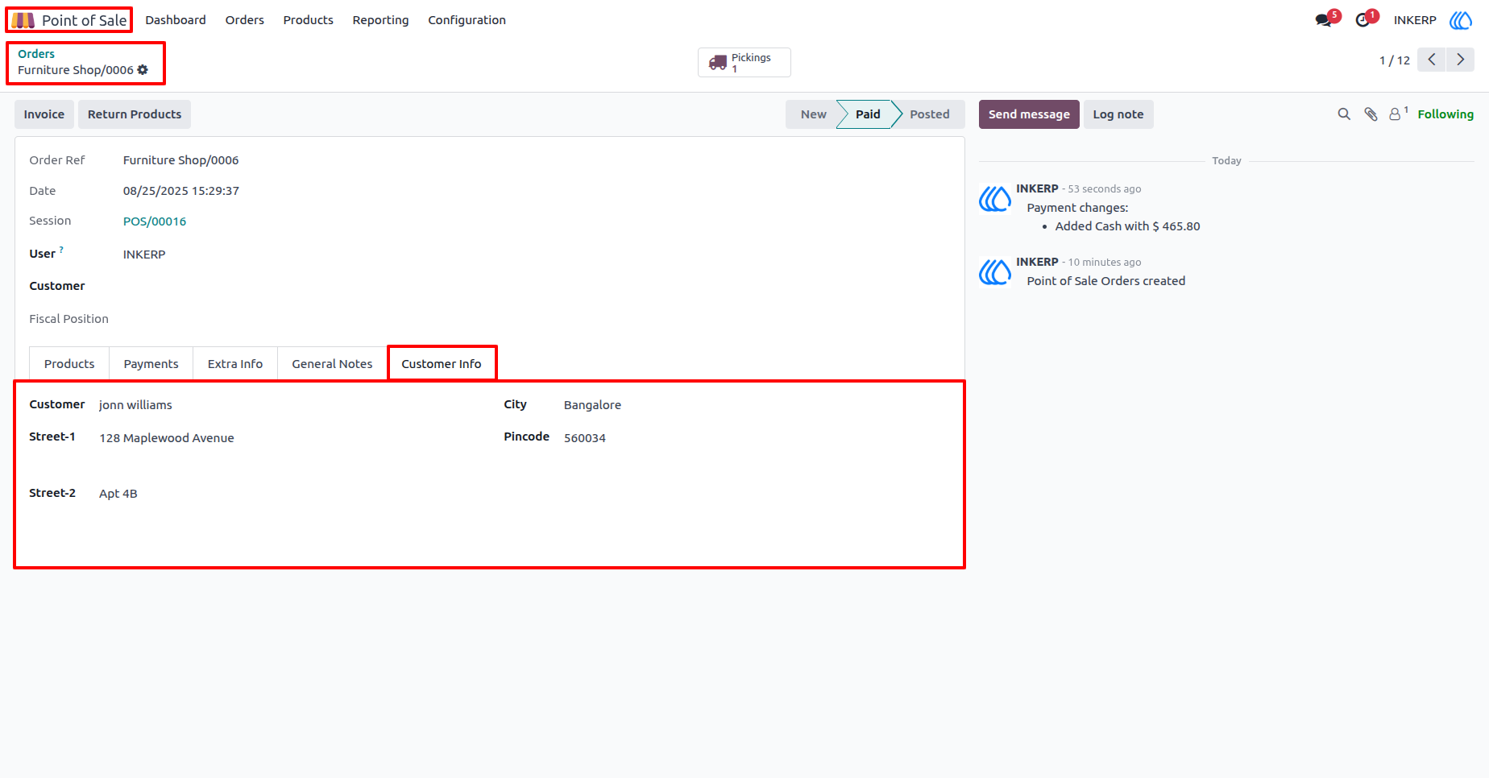The height and width of the screenshot is (778, 1489).
Task: Click Send message button
Action: [x=1029, y=114]
